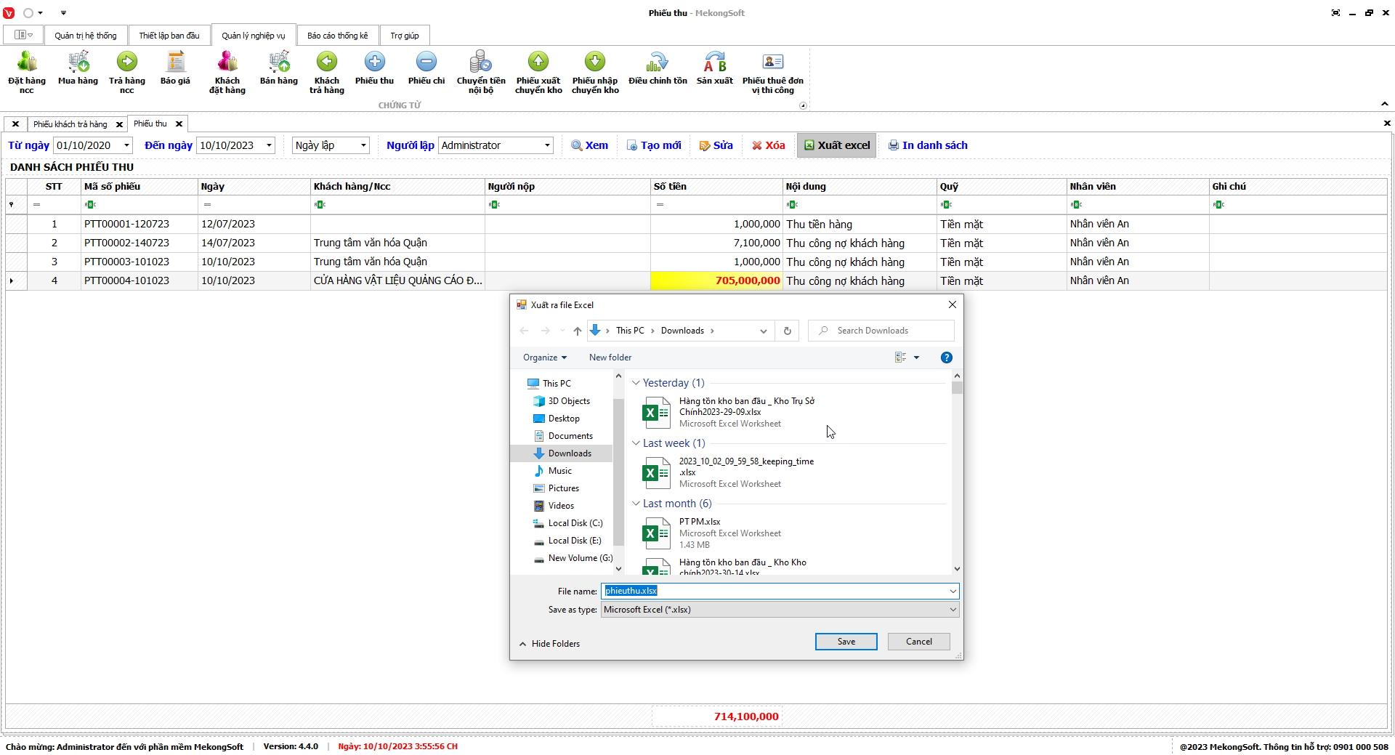Open the Sản xuất ribbon tool
This screenshot has width=1395, height=755.
coord(715,68)
